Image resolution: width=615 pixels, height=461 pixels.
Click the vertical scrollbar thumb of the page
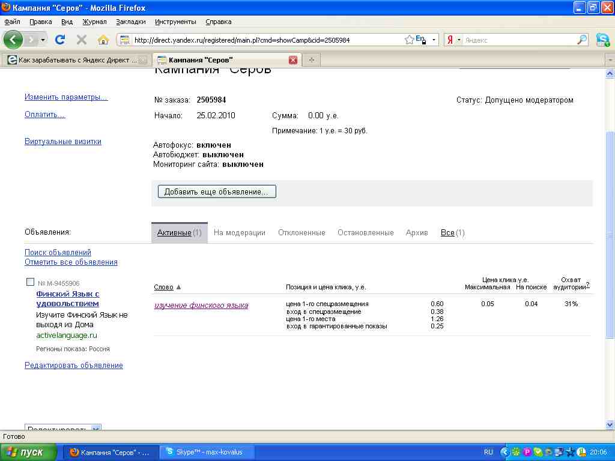[610, 235]
